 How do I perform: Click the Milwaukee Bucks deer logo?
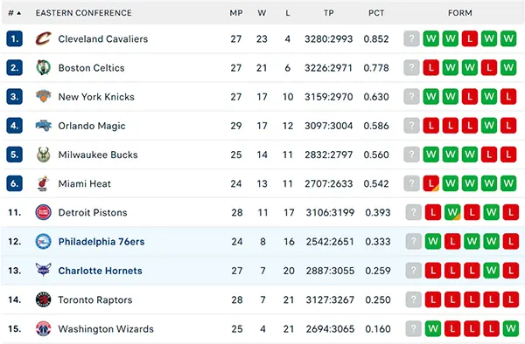[44, 155]
